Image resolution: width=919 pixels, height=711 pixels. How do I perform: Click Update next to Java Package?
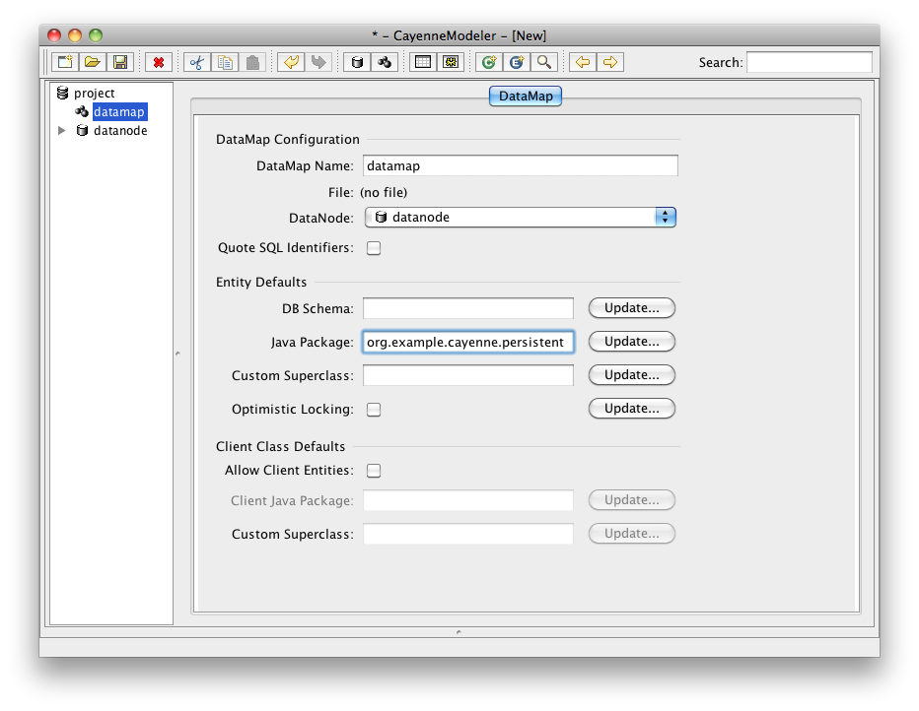pyautogui.click(x=631, y=342)
